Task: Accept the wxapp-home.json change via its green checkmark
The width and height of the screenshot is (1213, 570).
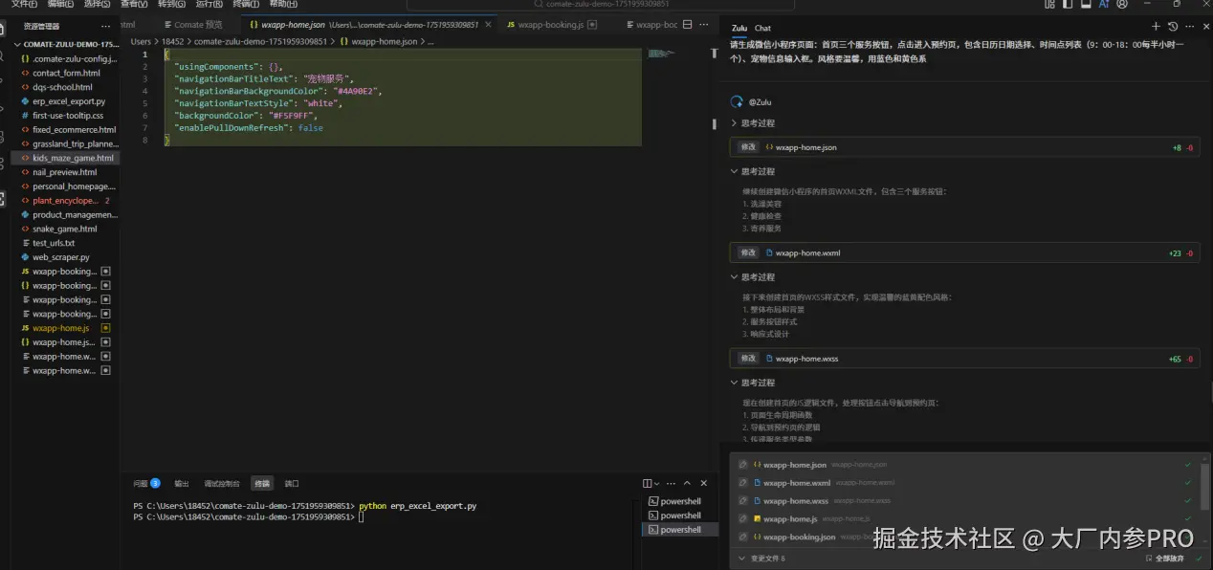Action: pos(1186,465)
